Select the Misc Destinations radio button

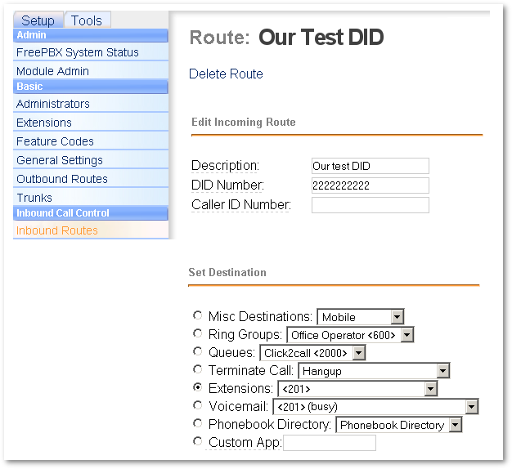point(197,315)
